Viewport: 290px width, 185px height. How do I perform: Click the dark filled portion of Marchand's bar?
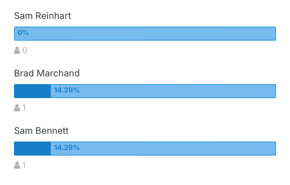click(x=33, y=91)
